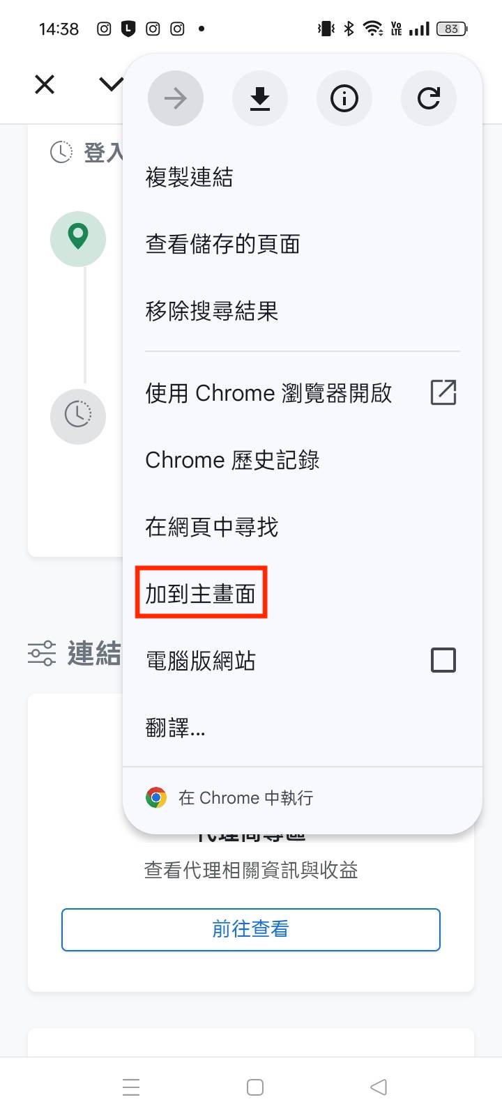Close the tab with X icon
Viewport: 502px width, 1118px height.
(x=45, y=85)
